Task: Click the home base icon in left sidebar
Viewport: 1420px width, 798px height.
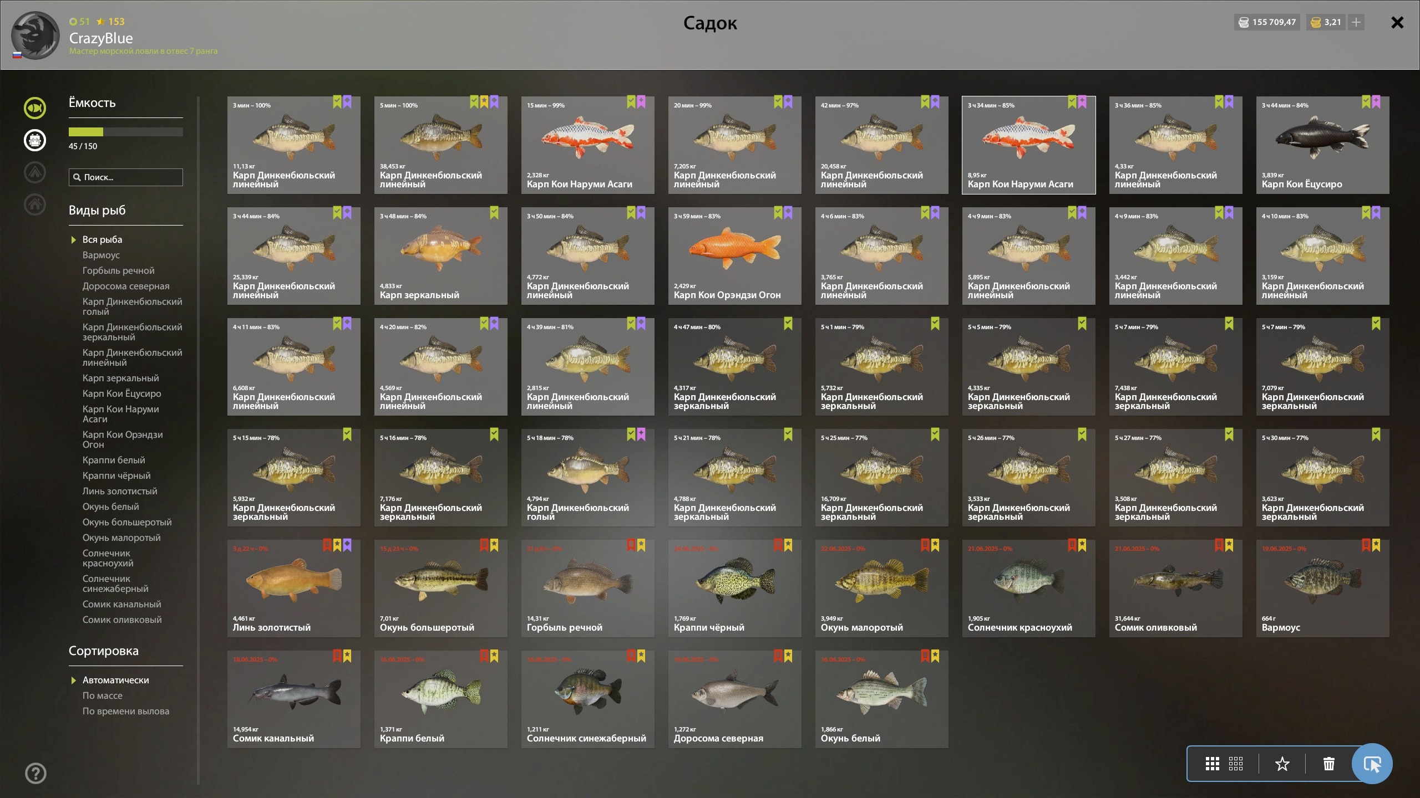Action: pos(35,204)
